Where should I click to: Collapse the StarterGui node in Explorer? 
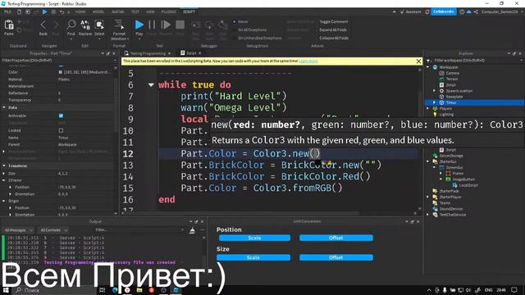(428, 161)
